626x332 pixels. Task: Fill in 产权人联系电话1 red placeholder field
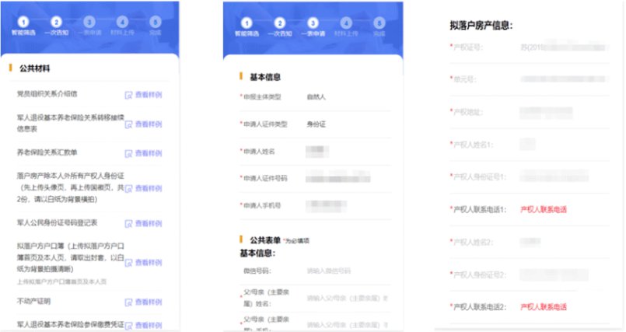[x=544, y=209]
